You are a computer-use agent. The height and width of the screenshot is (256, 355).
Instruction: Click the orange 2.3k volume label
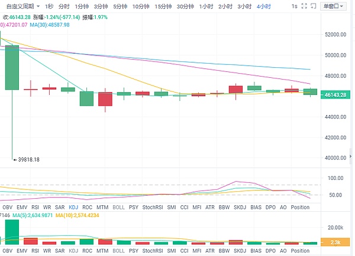tap(334, 242)
